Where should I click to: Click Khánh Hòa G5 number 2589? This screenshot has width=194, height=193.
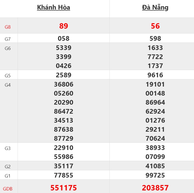(x=64, y=75)
